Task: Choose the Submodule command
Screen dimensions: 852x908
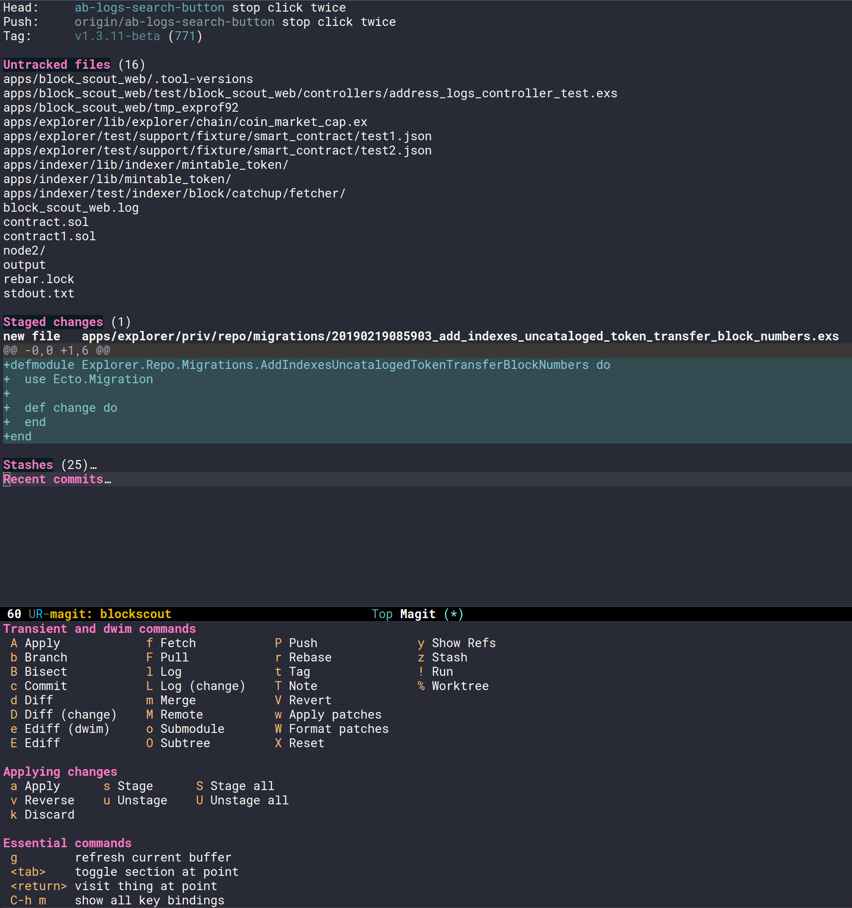Action: [185, 729]
